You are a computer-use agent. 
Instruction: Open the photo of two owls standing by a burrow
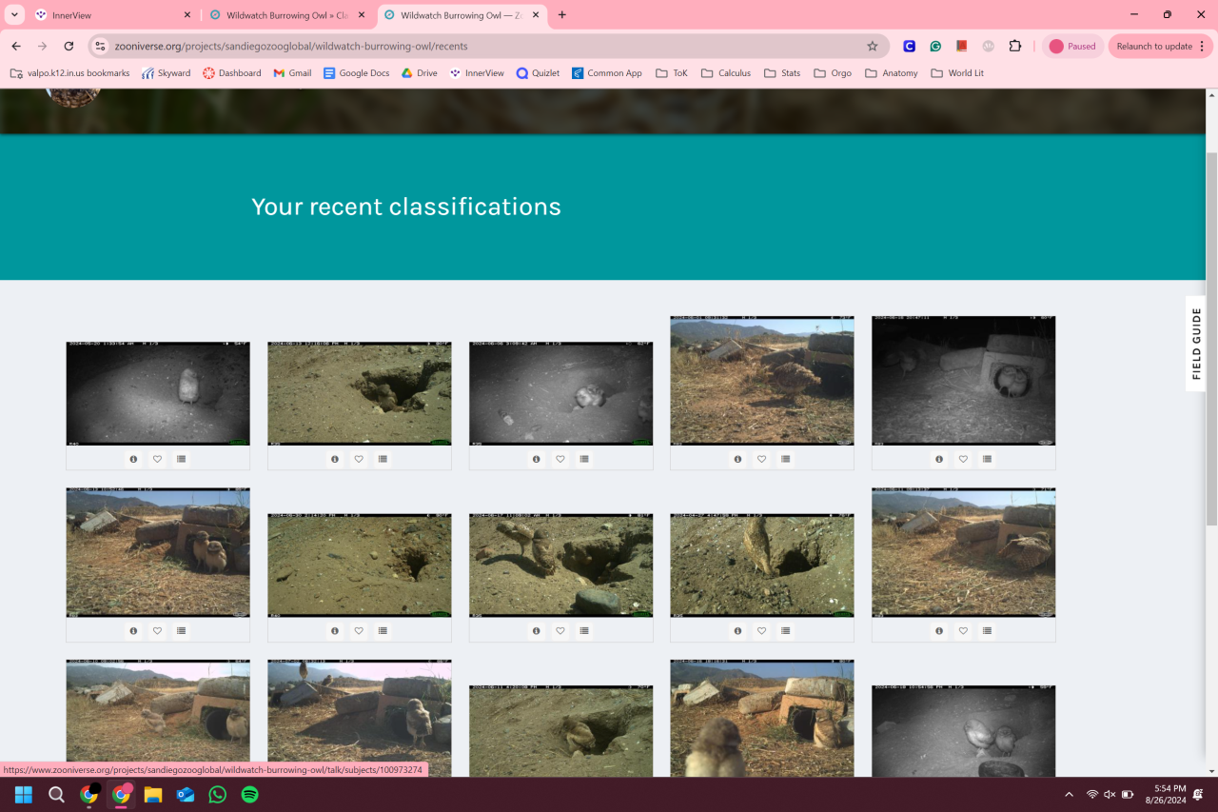coord(560,565)
